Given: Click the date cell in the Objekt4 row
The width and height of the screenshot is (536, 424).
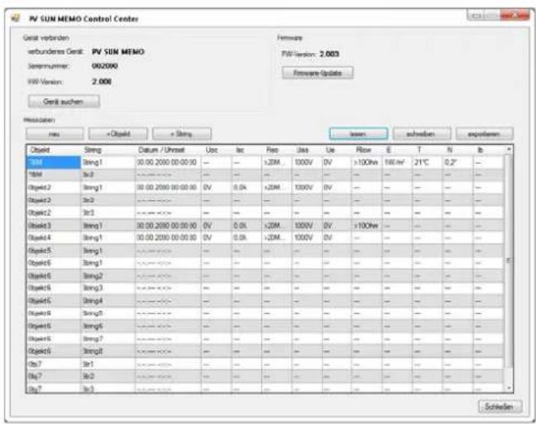Looking at the screenshot, I should tap(168, 238).
